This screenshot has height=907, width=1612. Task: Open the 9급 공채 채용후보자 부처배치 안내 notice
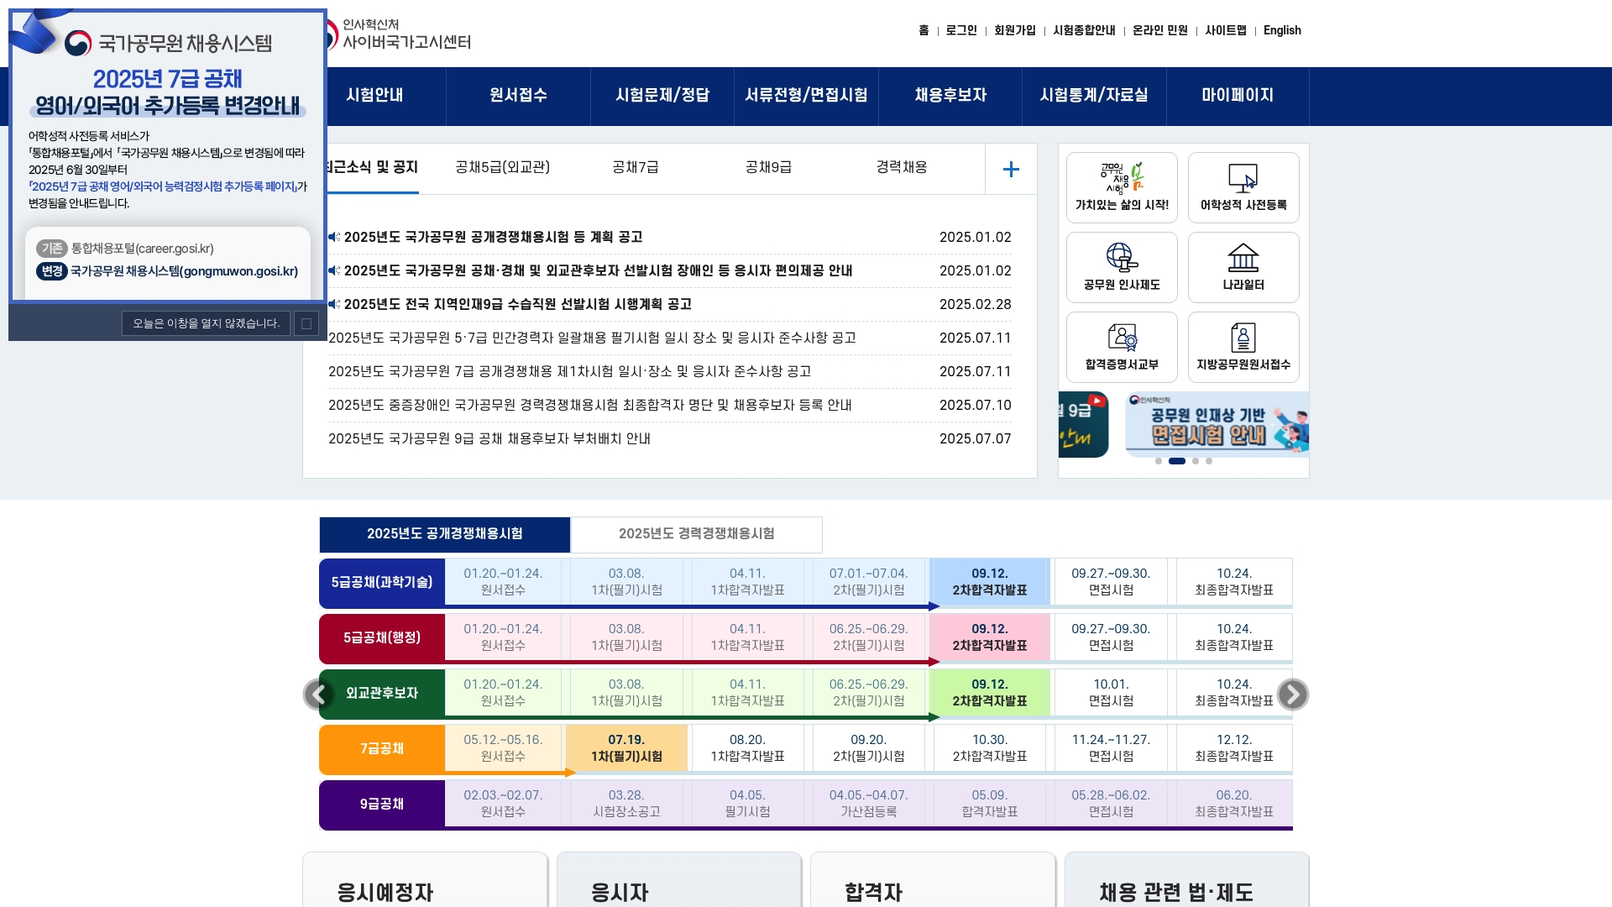tap(489, 438)
